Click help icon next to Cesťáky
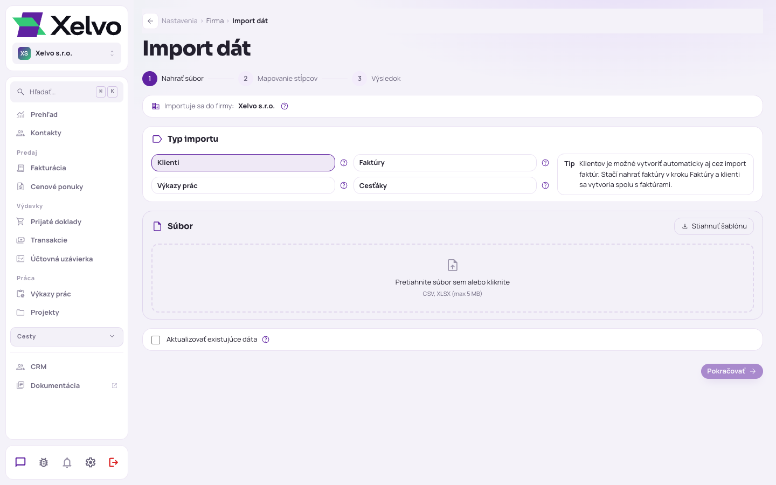Image resolution: width=776 pixels, height=485 pixels. point(545,185)
